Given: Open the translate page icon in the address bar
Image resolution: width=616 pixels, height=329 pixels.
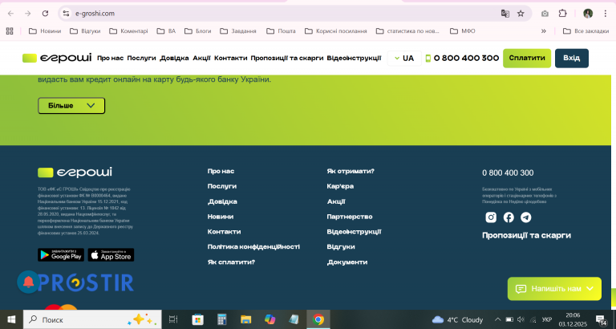Looking at the screenshot, I should click(505, 14).
